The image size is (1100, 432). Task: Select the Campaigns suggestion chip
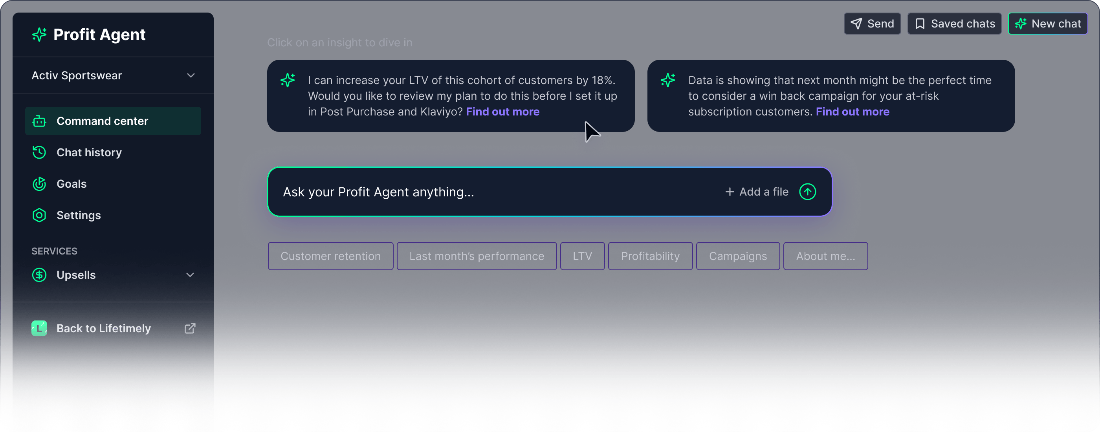[x=738, y=256]
